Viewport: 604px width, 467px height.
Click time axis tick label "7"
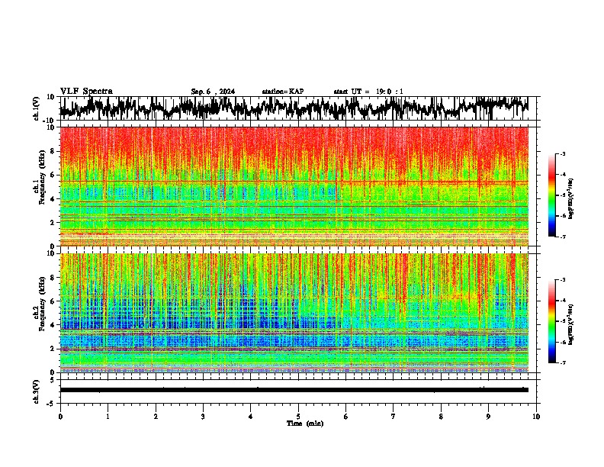click(394, 417)
